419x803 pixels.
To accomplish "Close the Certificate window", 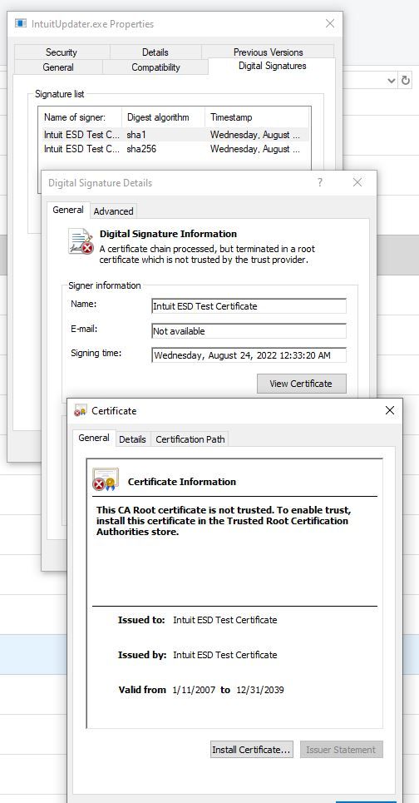I will tap(389, 410).
